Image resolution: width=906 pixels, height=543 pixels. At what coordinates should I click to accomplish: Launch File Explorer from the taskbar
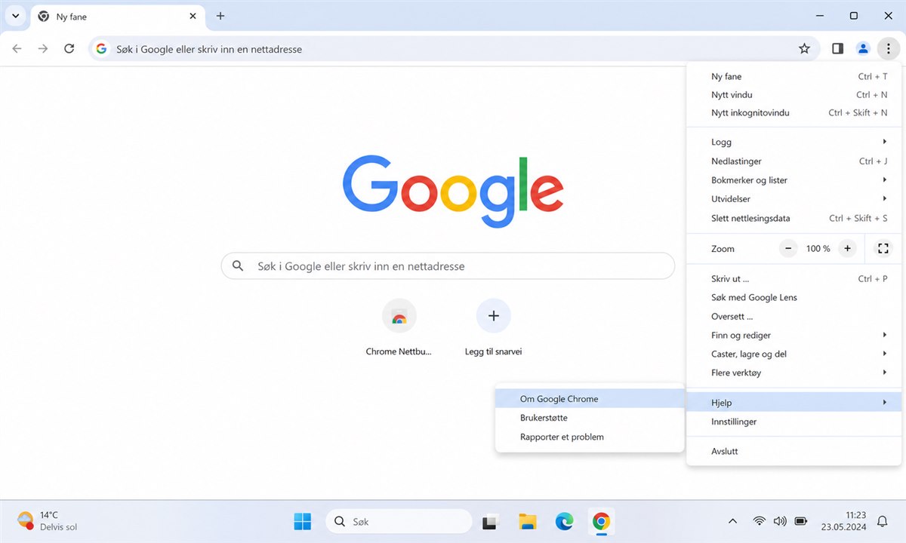(x=528, y=521)
